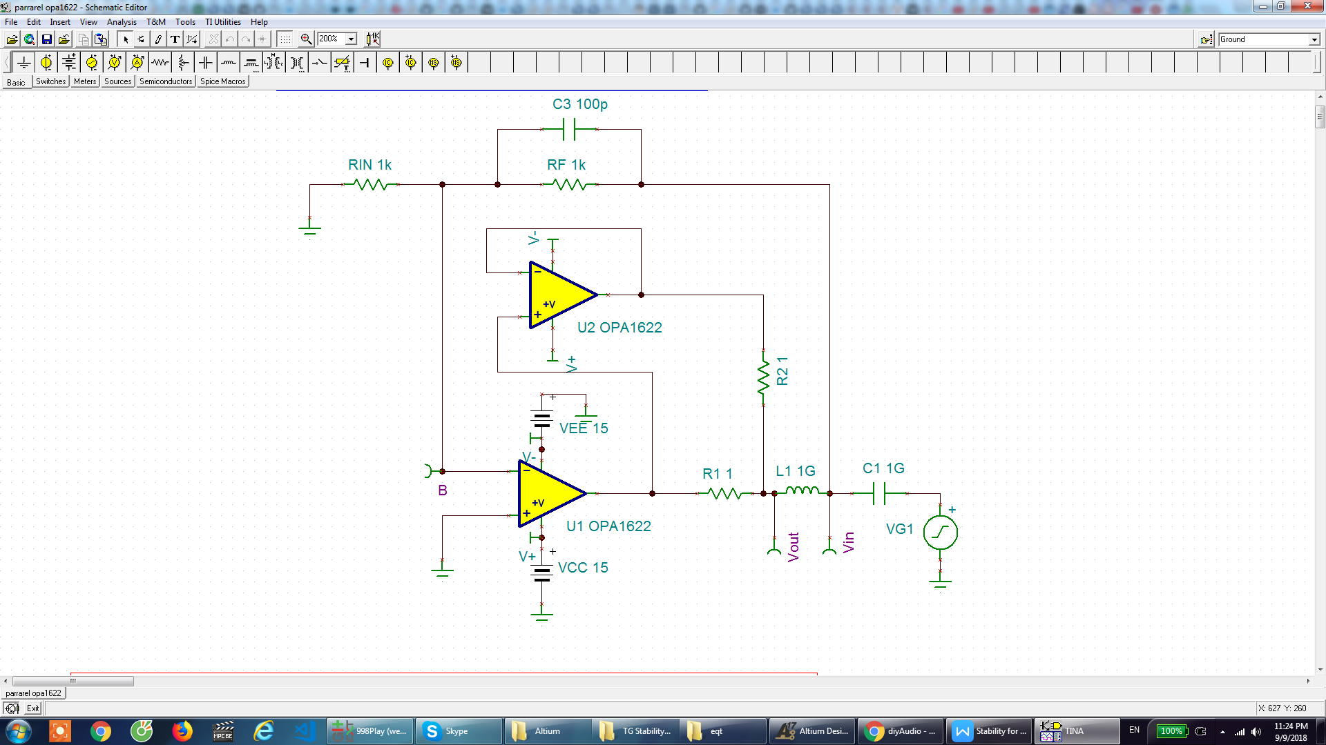Image resolution: width=1326 pixels, height=745 pixels.
Task: Click the icon left of Ground box
Action: pos(1206,40)
